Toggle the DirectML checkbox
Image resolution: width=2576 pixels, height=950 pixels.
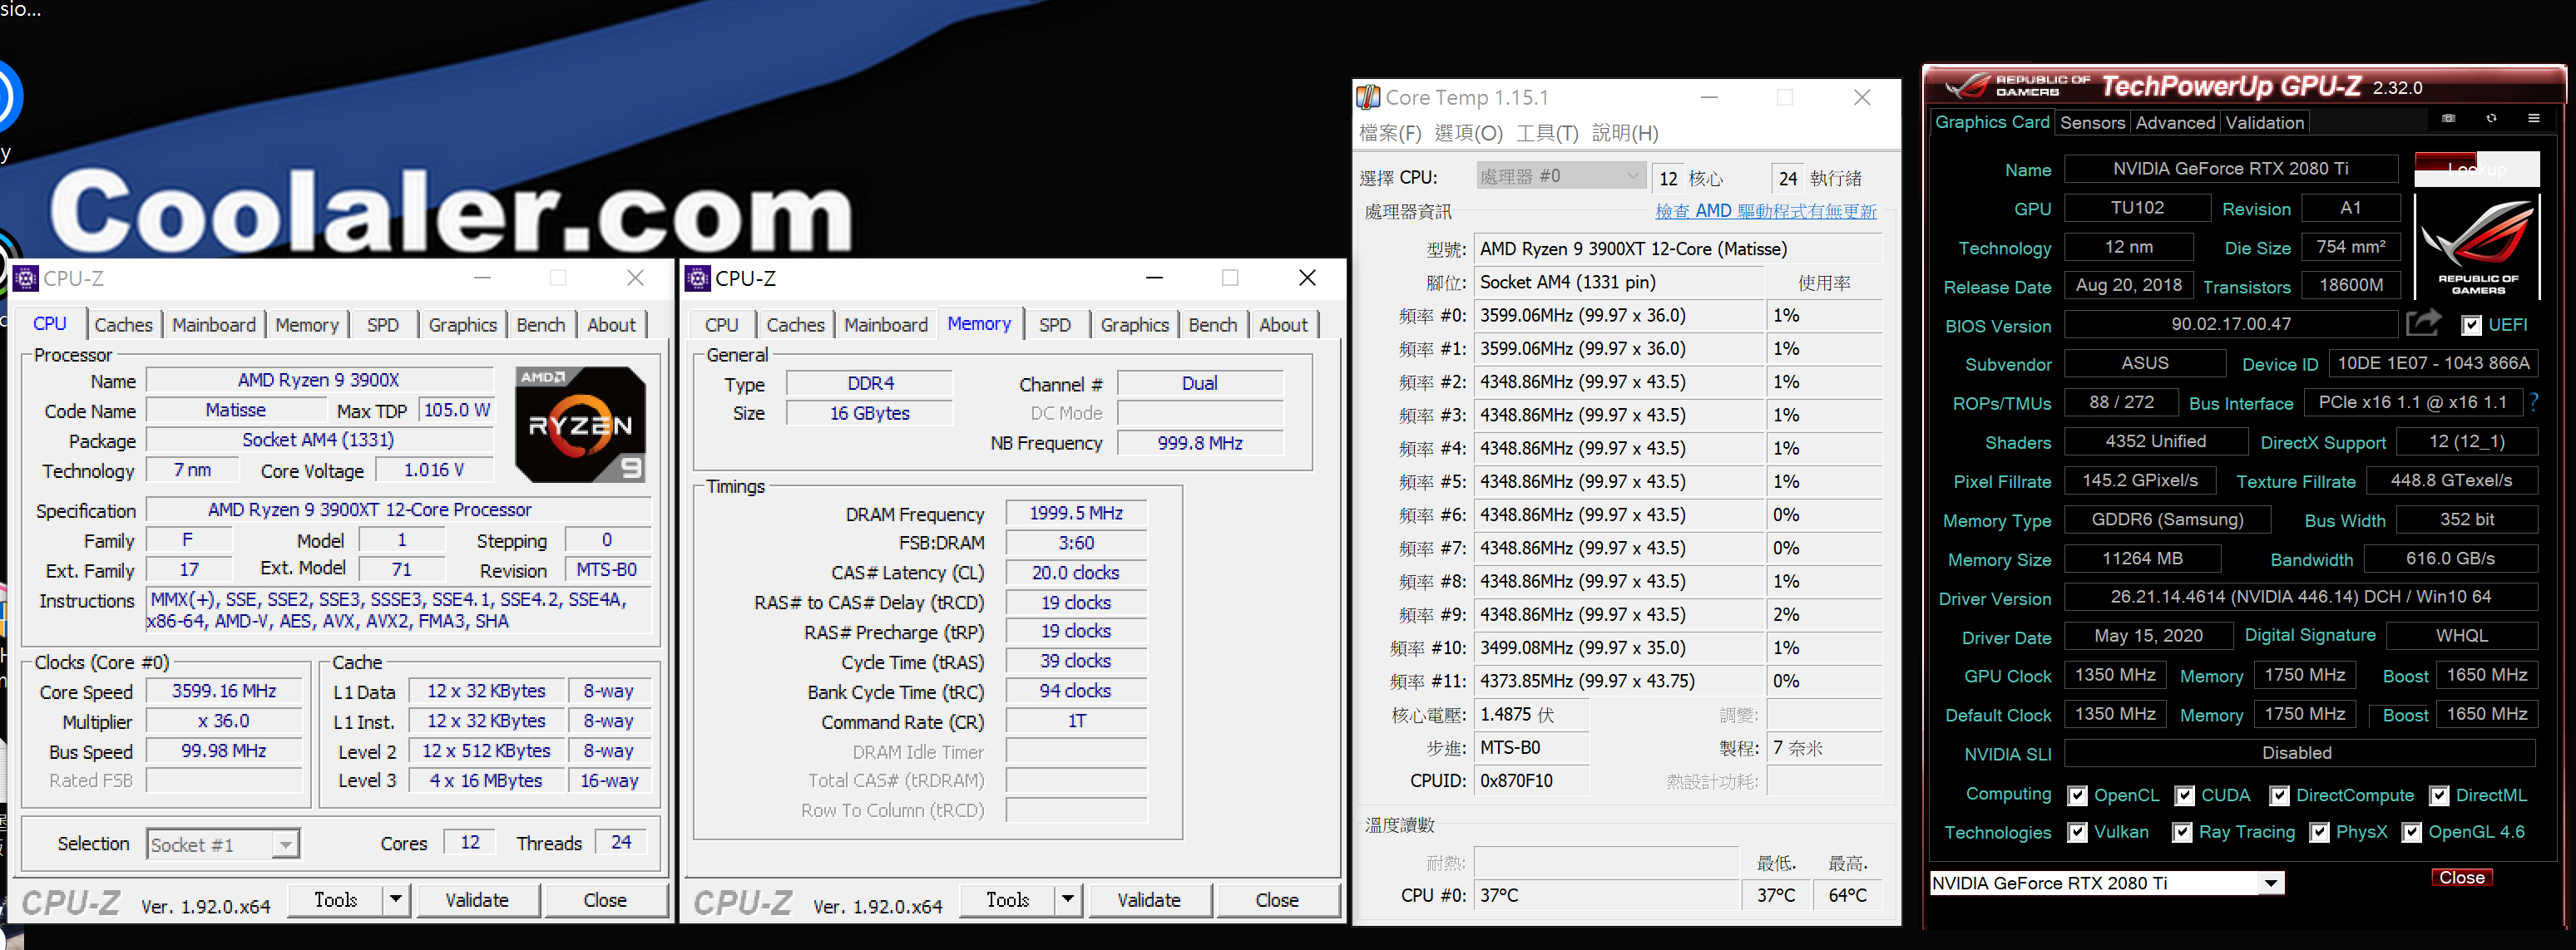[2439, 796]
